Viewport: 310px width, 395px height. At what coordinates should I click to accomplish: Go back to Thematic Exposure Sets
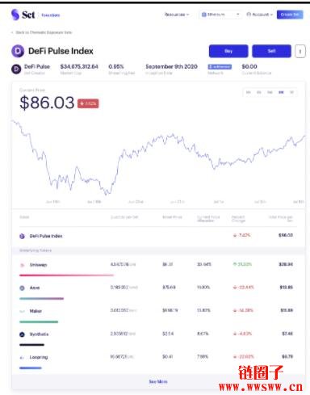42,32
